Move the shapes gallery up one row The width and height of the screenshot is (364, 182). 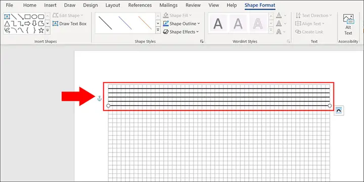[x=48, y=16]
